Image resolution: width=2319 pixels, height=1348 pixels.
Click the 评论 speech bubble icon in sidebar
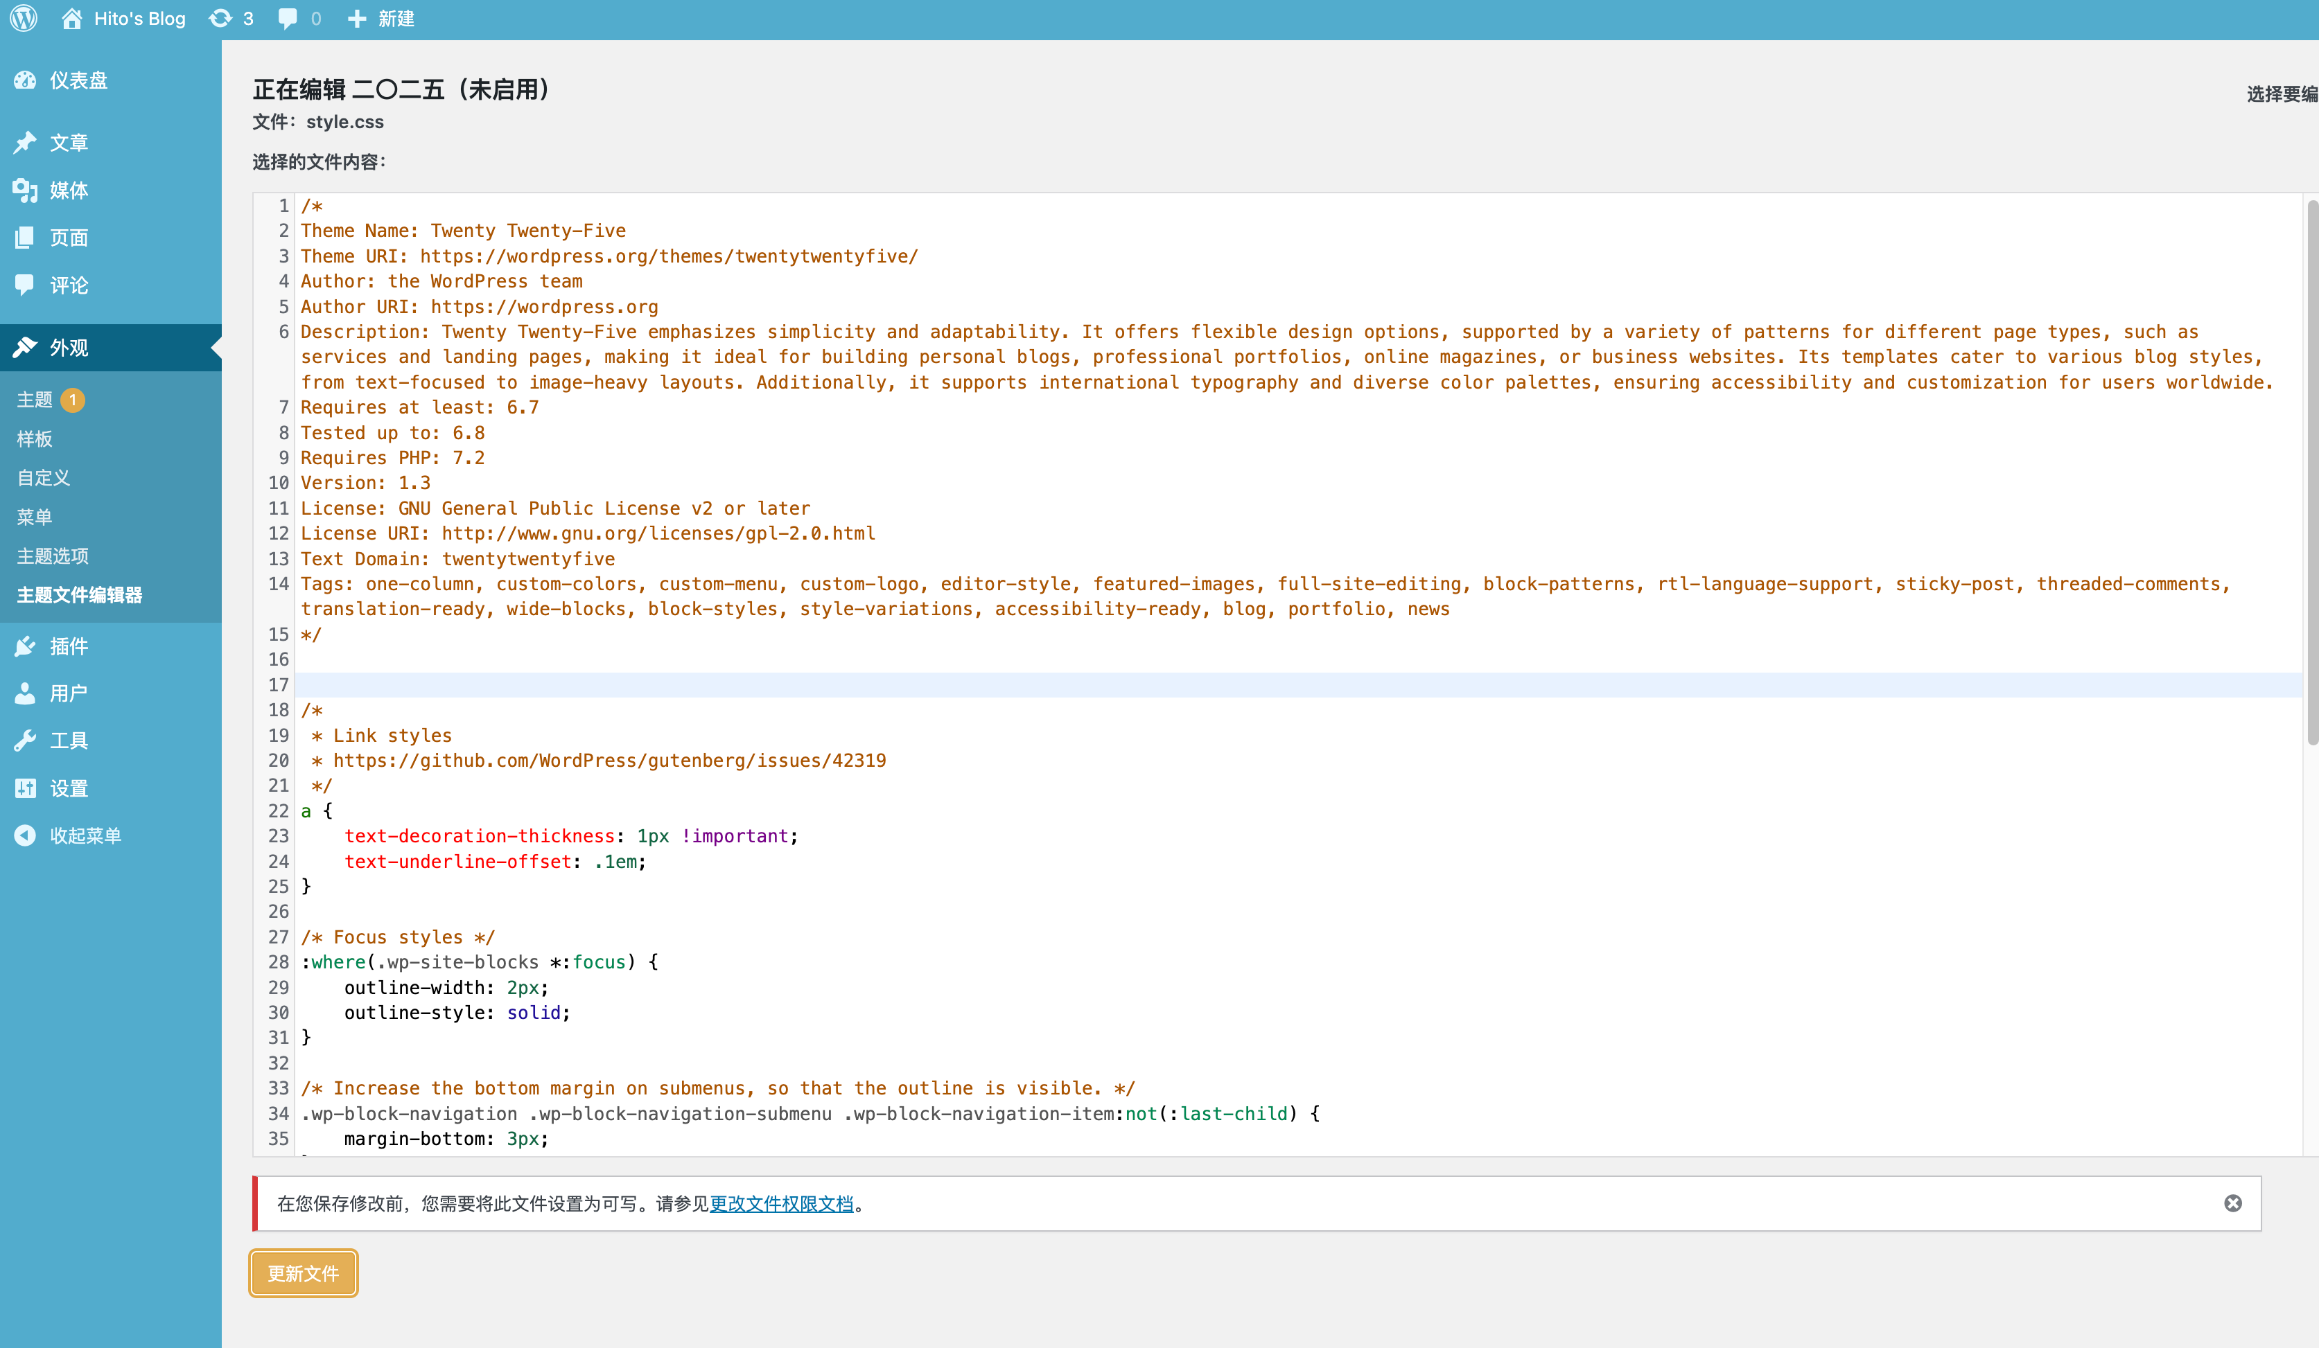pos(25,285)
